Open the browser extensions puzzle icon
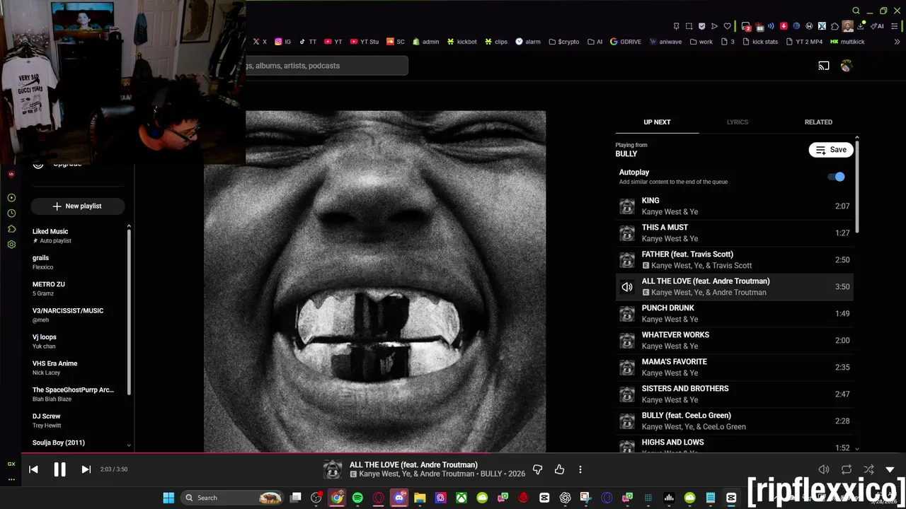This screenshot has height=509, width=906. coord(835,26)
